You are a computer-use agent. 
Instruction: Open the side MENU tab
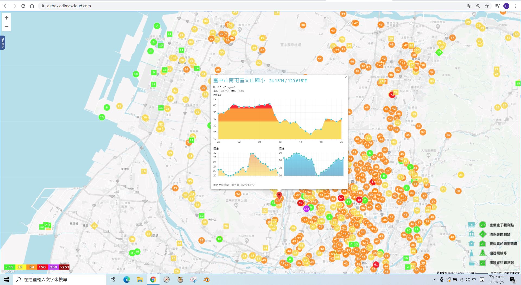pos(3,43)
